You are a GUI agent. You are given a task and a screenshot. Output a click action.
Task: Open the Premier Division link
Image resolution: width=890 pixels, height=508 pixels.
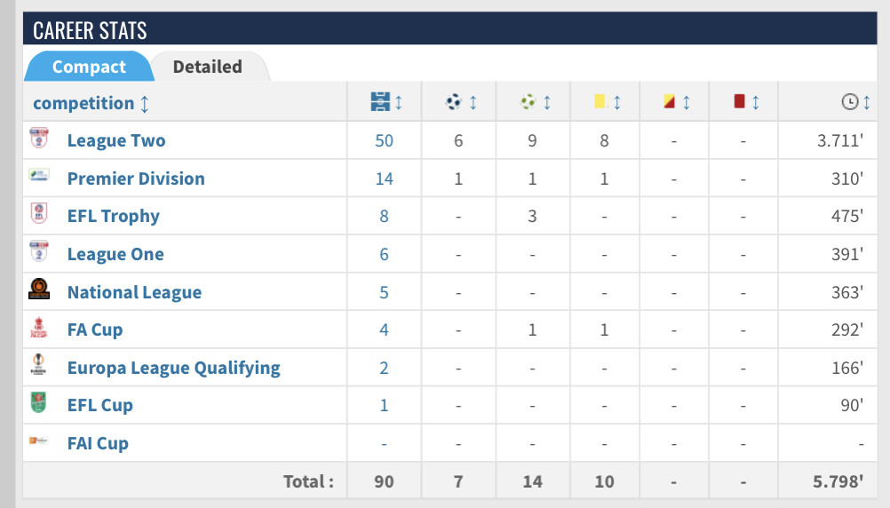136,179
